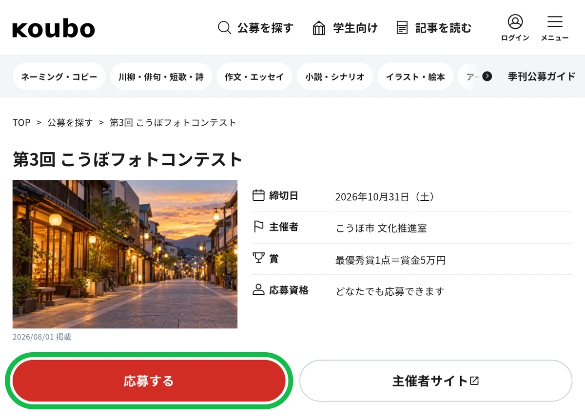The width and height of the screenshot is (585, 419).
Task: Click the prize text 最優秀賞1点=賞金5万円
Action: [390, 260]
